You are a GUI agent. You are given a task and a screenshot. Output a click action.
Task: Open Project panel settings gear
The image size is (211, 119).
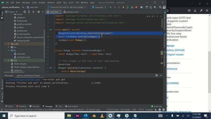tap(39, 12)
